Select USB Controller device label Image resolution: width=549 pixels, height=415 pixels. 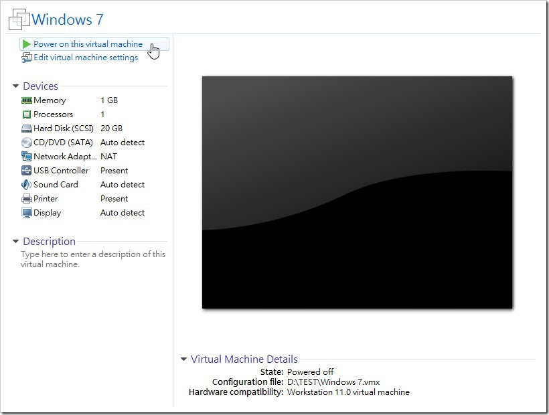click(61, 171)
